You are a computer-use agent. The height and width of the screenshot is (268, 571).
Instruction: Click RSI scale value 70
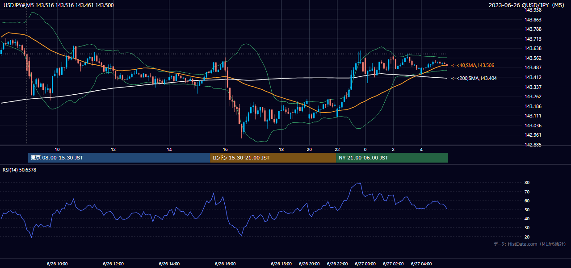click(527, 192)
